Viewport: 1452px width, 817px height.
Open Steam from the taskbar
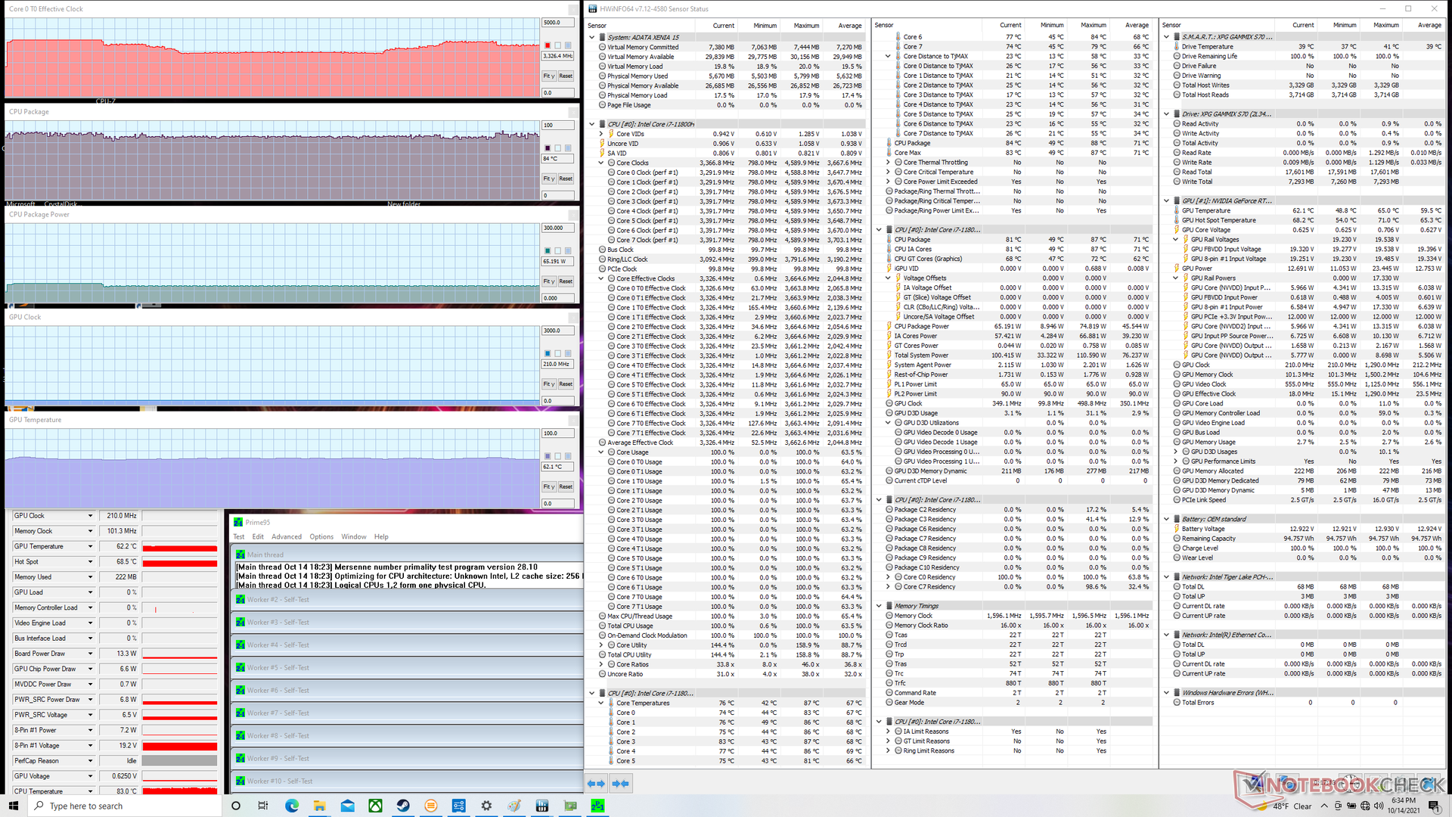tap(403, 806)
